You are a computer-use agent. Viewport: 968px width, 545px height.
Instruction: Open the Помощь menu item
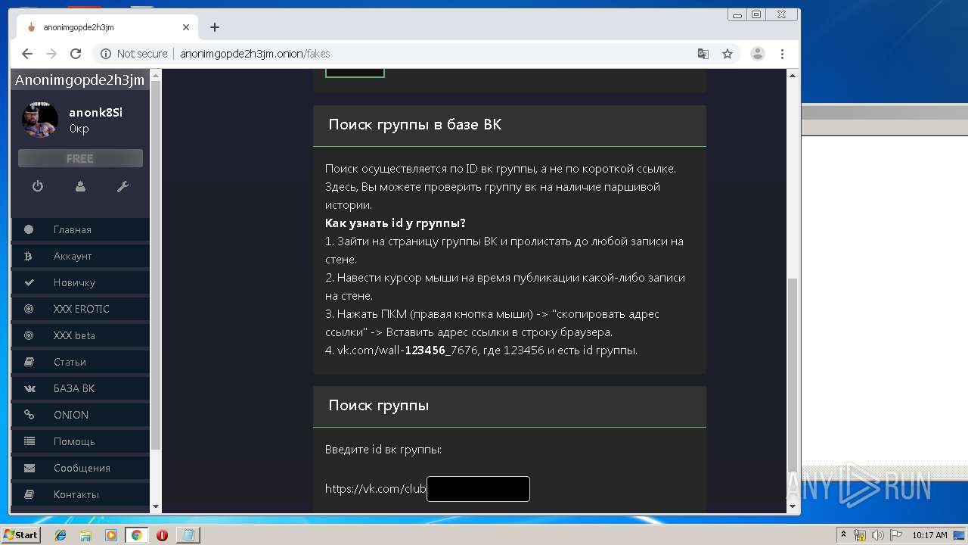tap(80, 441)
